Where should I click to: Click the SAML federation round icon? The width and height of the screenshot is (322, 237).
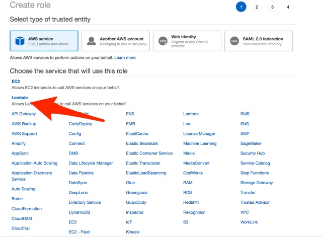(234, 41)
